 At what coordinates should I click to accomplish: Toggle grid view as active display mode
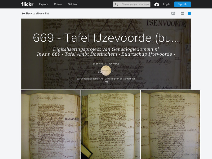(x=190, y=13)
